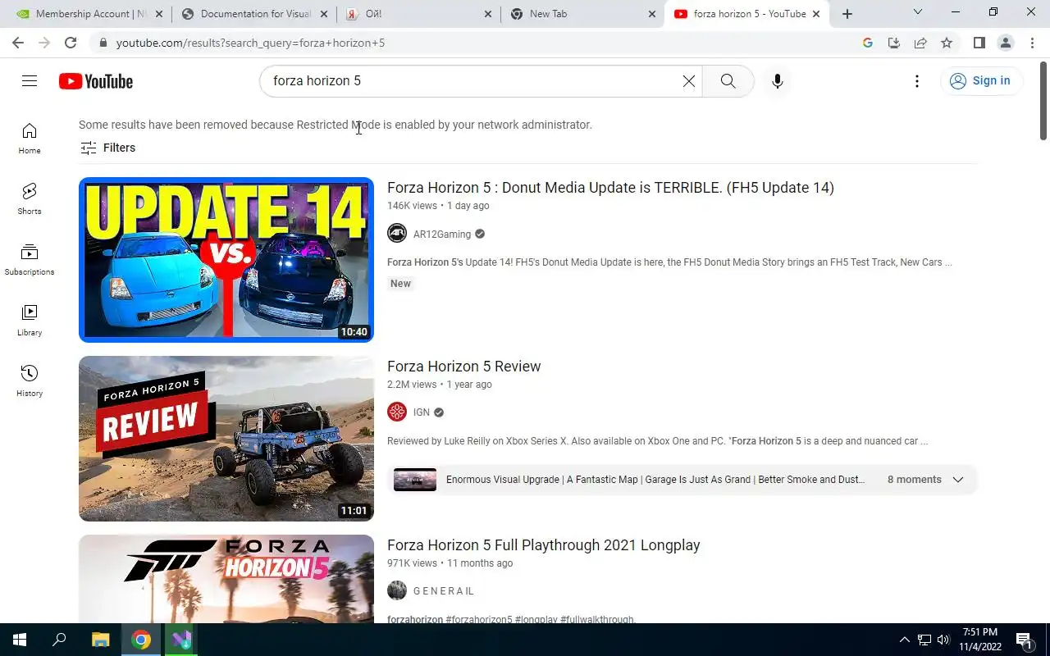Screen dimensions: 1050x656
Task: Click the Forza Horizon 5 longplay thumbnail
Action: pyautogui.click(x=226, y=579)
